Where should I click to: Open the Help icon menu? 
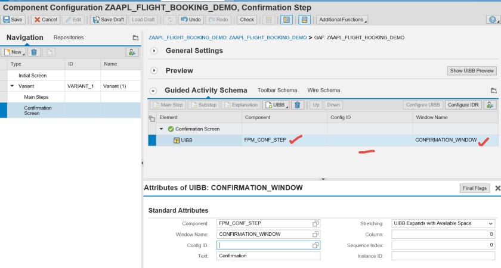click(492, 20)
